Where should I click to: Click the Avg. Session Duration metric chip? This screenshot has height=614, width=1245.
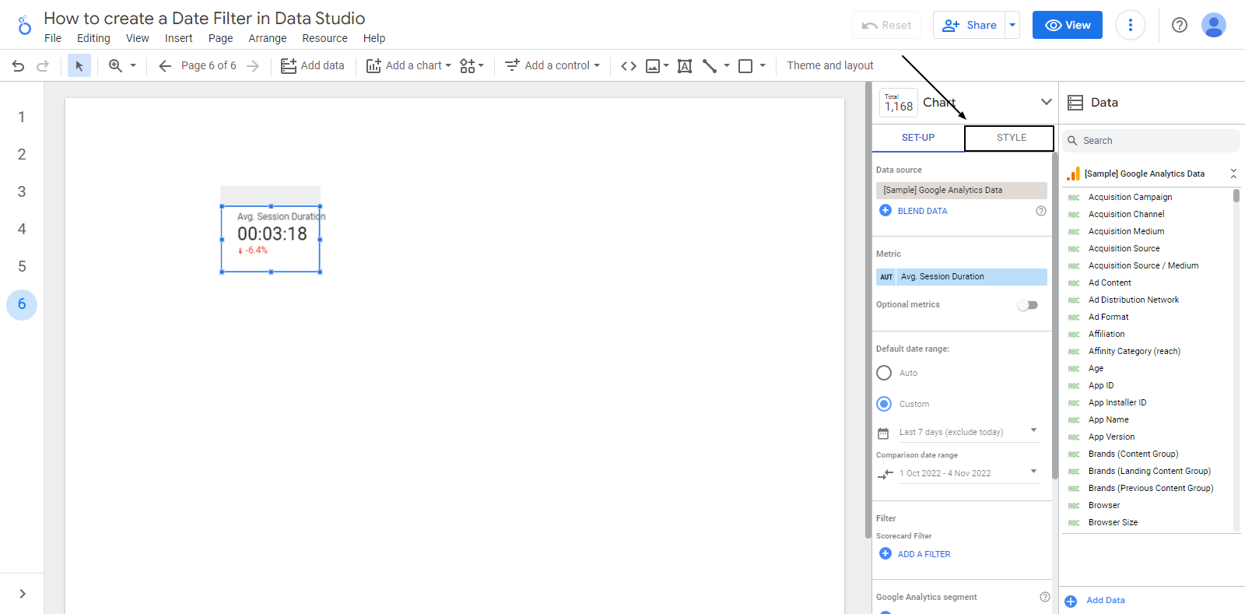tap(962, 277)
